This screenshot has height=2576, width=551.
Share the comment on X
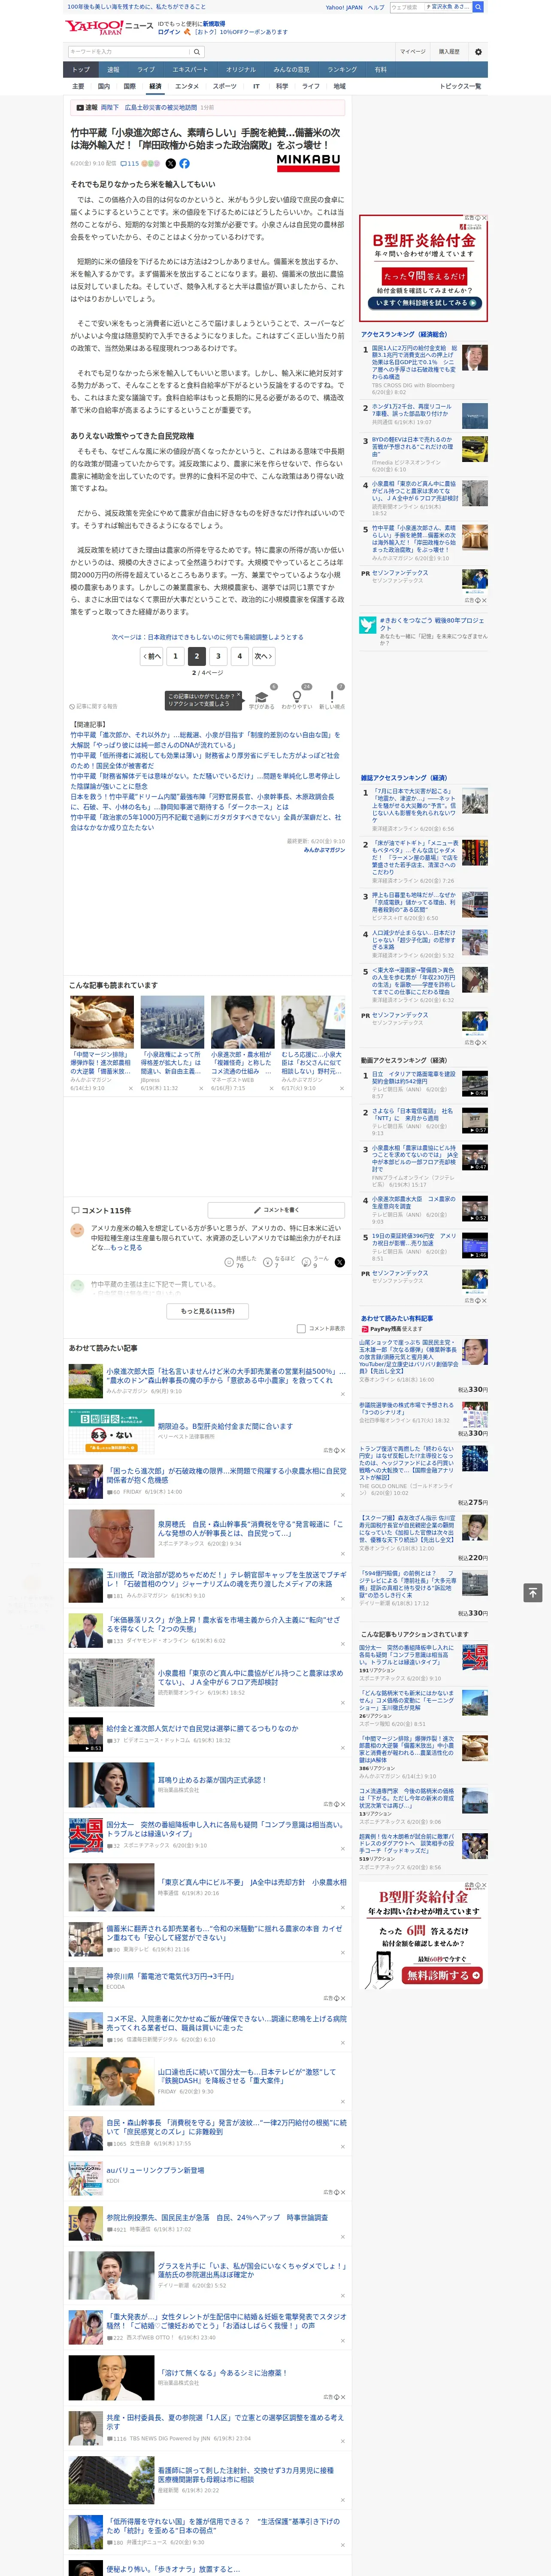click(339, 1262)
